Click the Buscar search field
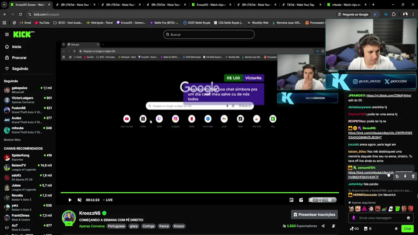This screenshot has width=418, height=235. [209, 34]
